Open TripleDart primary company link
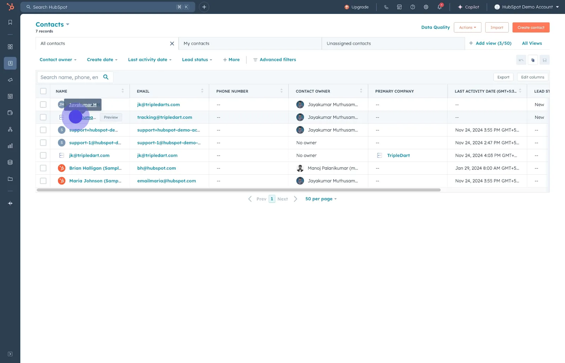The height and width of the screenshot is (363, 565). pyautogui.click(x=398, y=155)
